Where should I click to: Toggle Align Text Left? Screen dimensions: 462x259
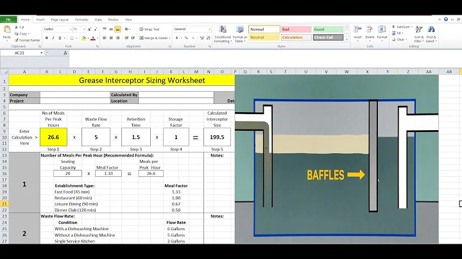tap(105, 38)
